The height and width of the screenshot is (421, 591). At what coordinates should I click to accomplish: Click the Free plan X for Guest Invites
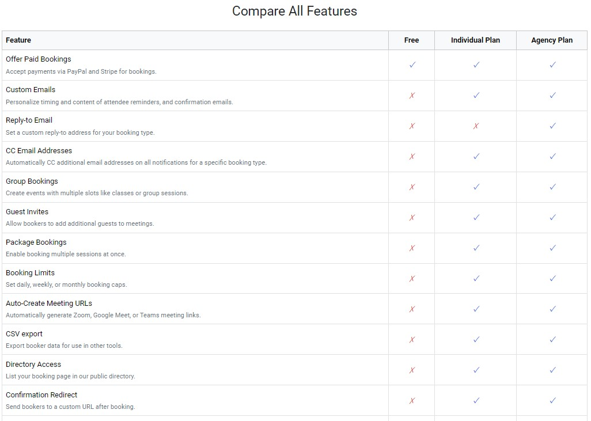pos(412,218)
